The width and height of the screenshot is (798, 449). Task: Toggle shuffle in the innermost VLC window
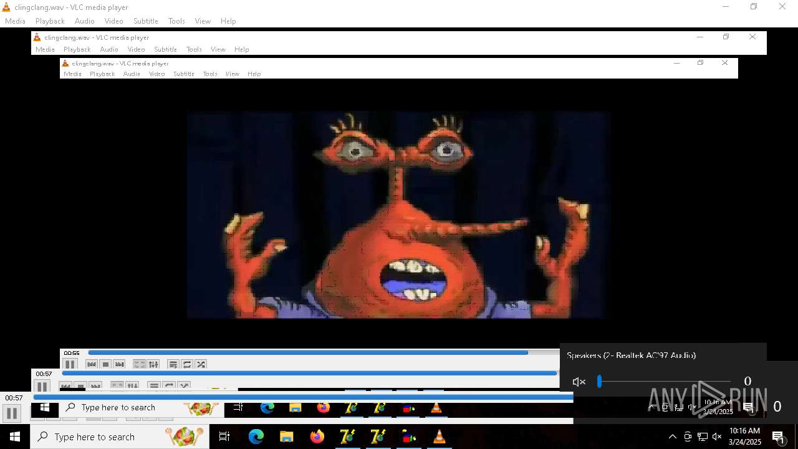click(x=201, y=364)
